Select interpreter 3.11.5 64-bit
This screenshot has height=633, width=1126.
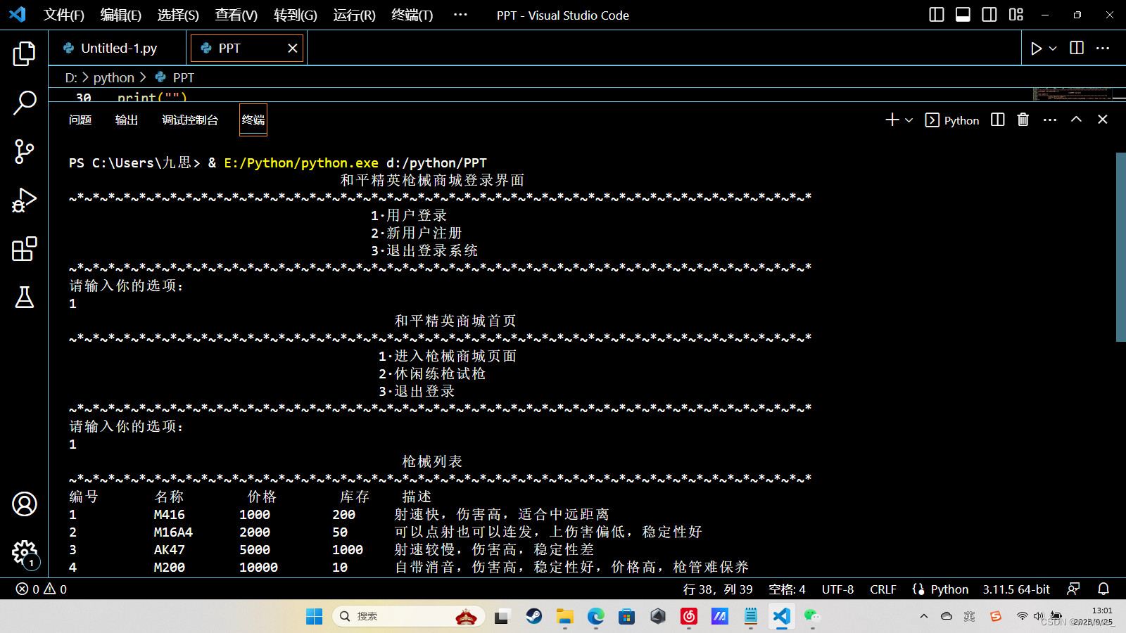pos(1016,589)
